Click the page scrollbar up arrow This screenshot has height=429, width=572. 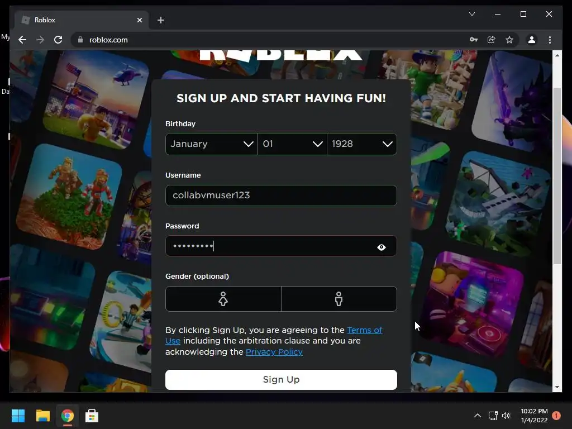(557, 55)
